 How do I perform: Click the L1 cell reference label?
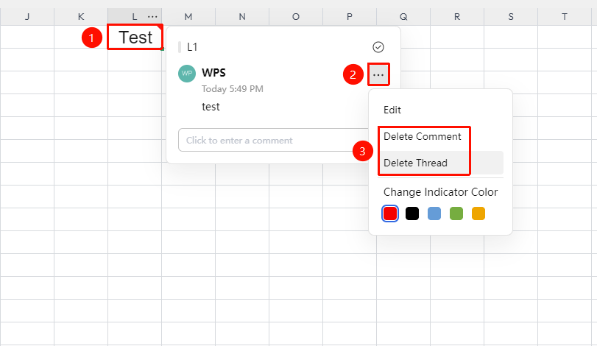192,47
